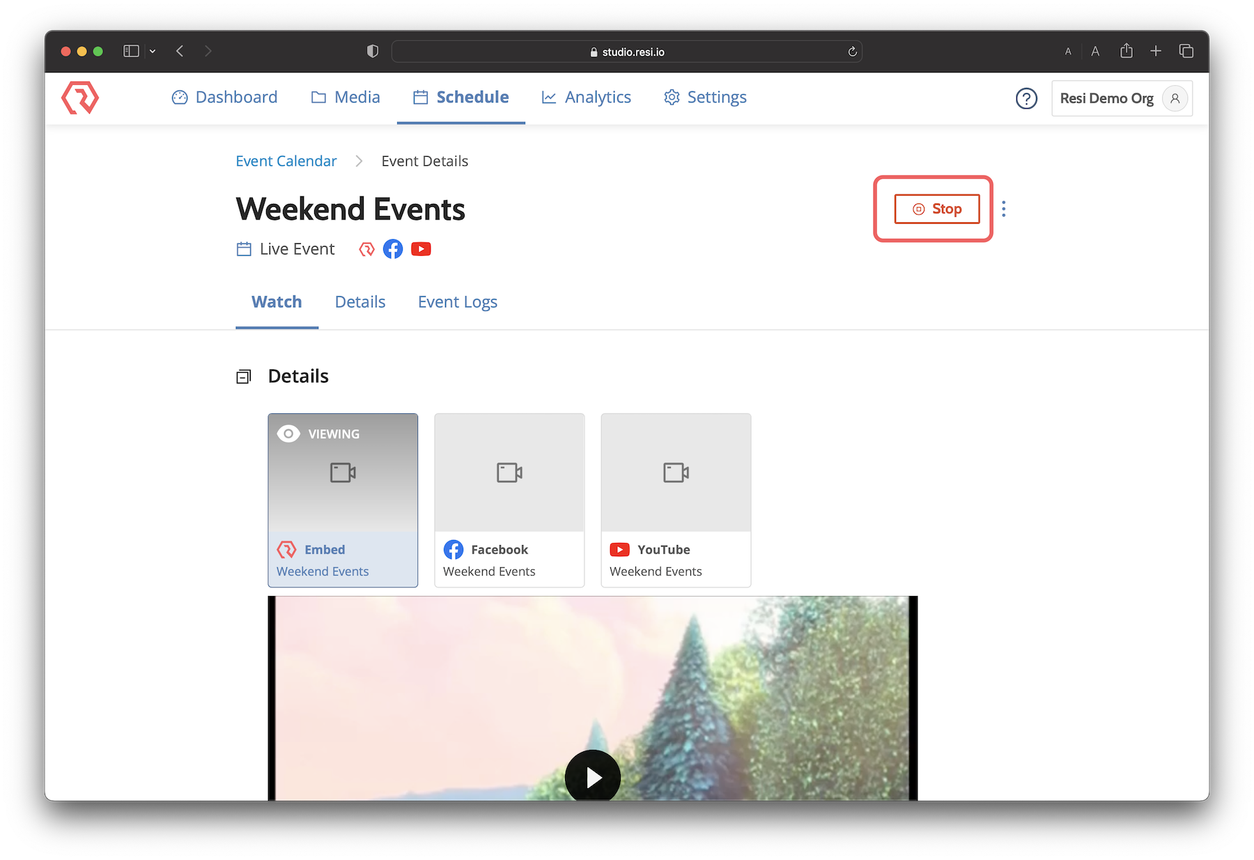Open Settings from the top nav

click(x=705, y=98)
